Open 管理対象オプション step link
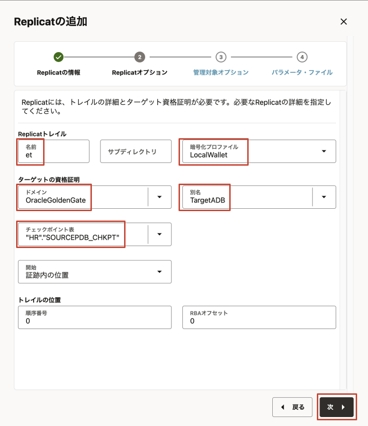Viewport: 368px width, 426px height. [221, 72]
